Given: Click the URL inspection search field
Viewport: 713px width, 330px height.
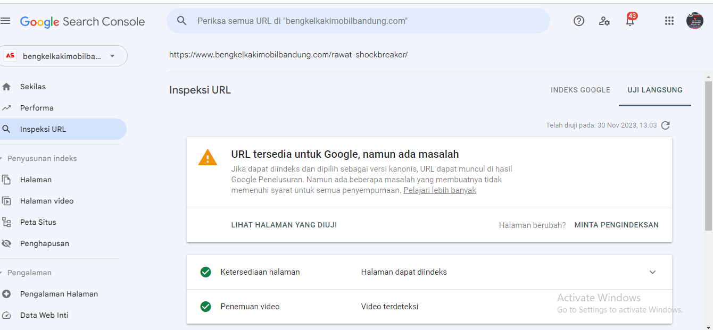Looking at the screenshot, I should point(358,21).
